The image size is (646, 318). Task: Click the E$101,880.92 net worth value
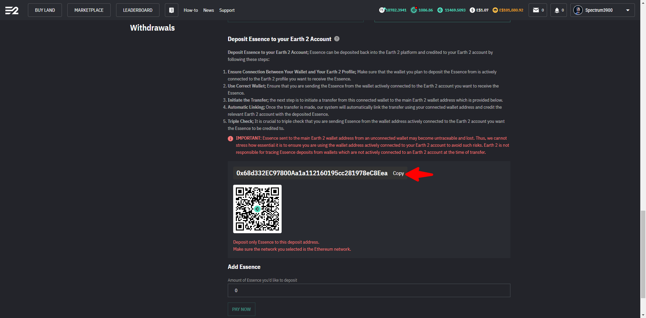pos(511,10)
